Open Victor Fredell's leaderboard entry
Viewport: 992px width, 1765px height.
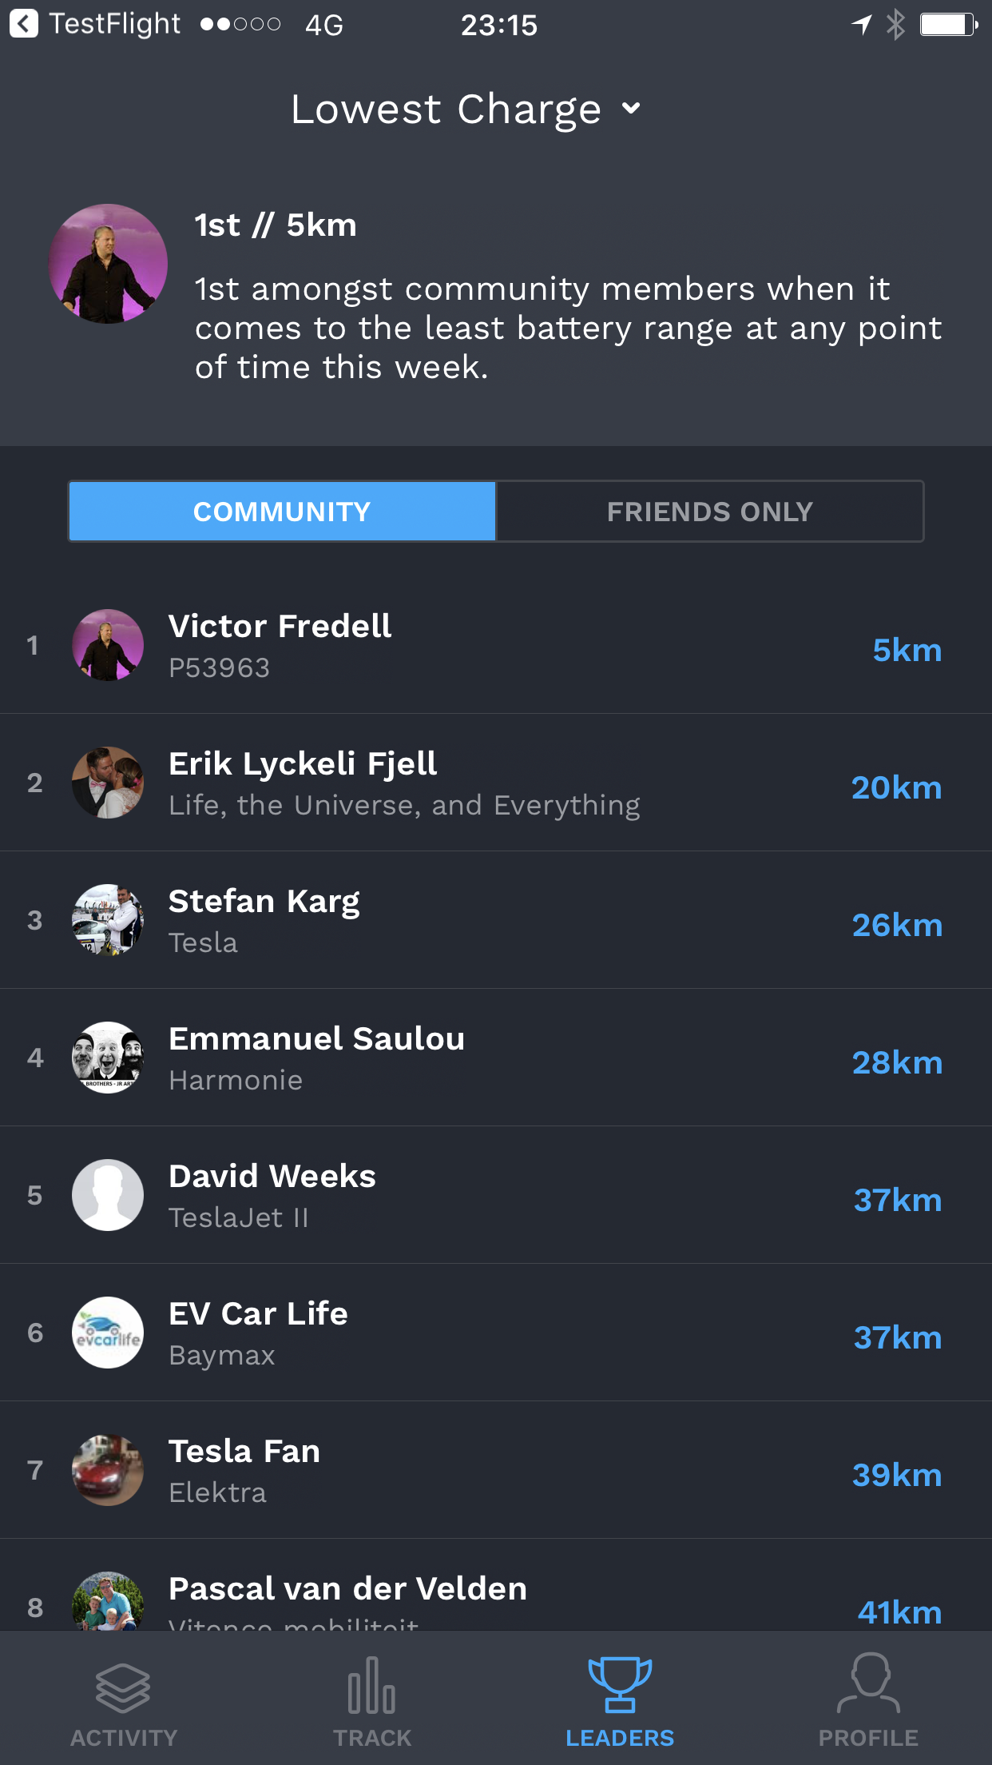click(496, 645)
